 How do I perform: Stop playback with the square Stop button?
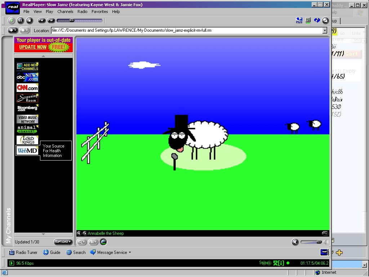pyautogui.click(x=30, y=21)
